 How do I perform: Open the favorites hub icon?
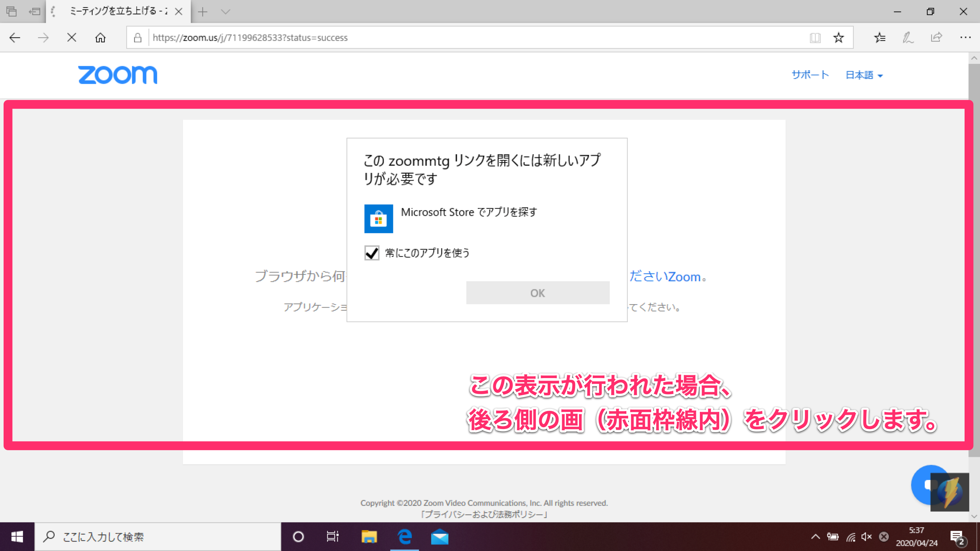880,38
